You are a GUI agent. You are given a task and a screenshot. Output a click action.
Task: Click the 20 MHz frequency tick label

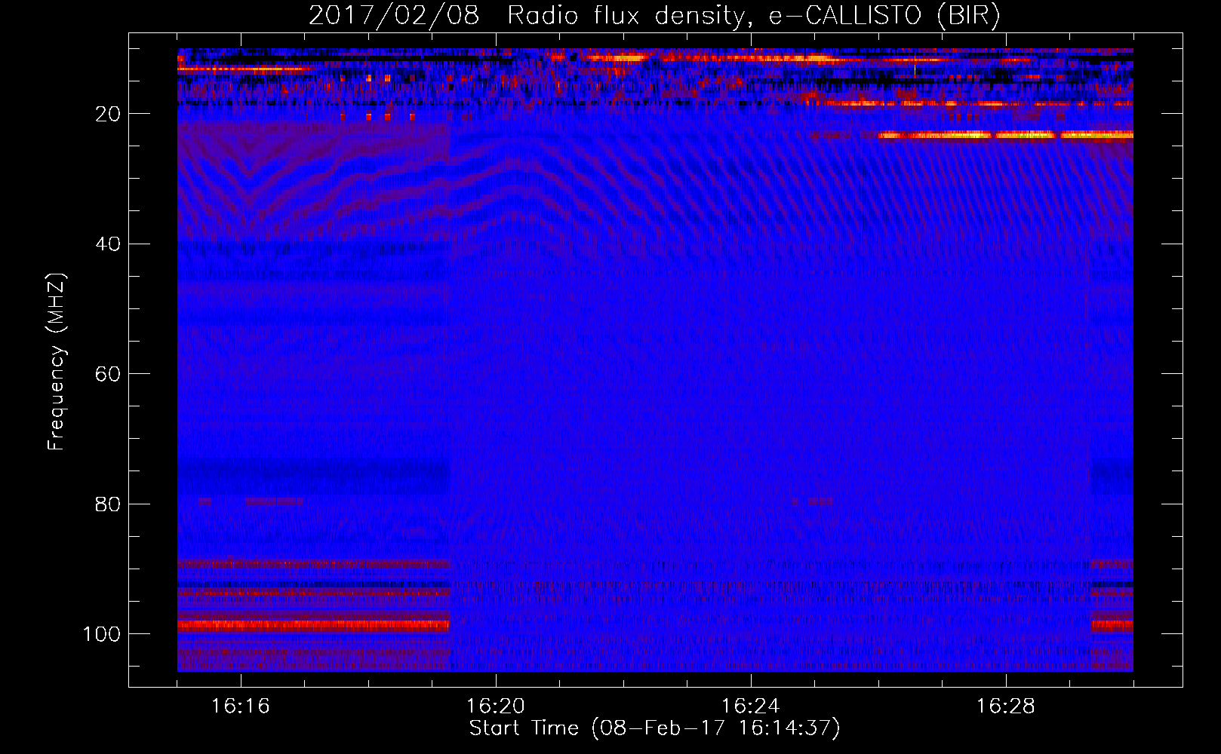108,114
